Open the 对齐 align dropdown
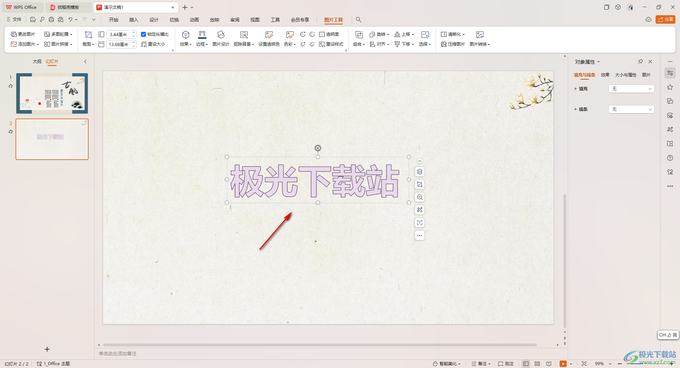 (x=379, y=44)
